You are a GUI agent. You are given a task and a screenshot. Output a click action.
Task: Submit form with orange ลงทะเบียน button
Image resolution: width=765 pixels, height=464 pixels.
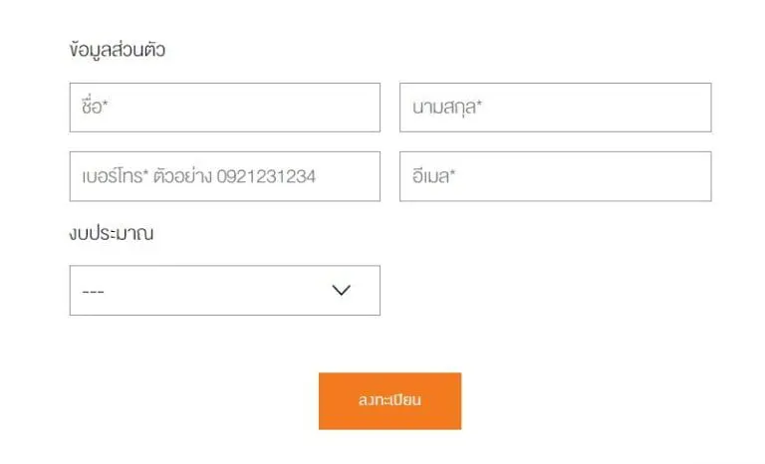(389, 401)
